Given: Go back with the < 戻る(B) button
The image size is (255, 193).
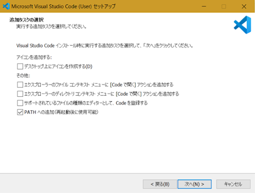Looking at the screenshot, I should pos(160,184).
